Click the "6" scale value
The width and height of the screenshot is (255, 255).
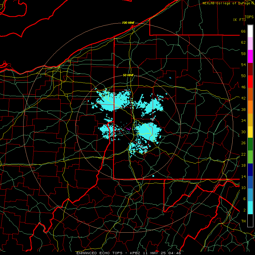(245, 199)
